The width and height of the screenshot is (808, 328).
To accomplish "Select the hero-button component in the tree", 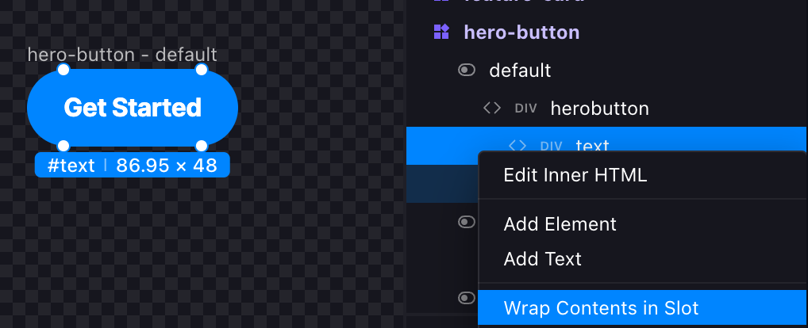I will (x=521, y=32).
